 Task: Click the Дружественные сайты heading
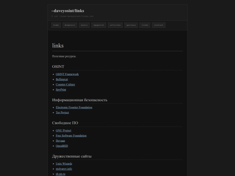(x=72, y=156)
